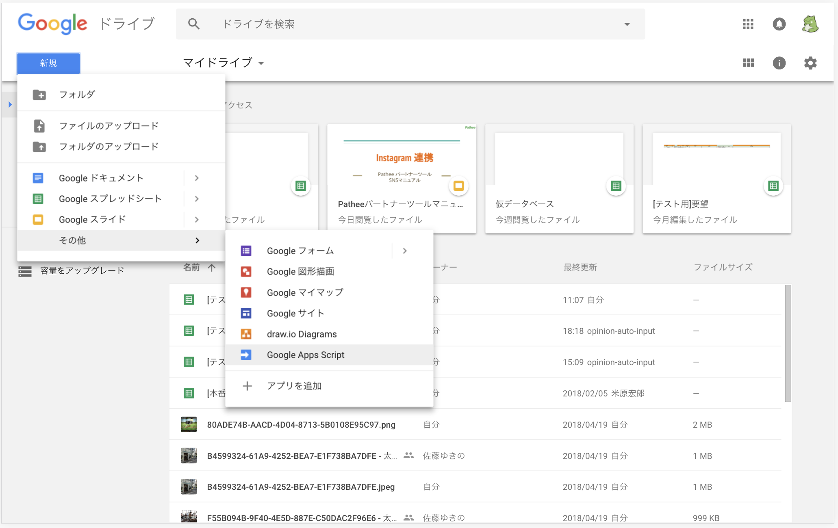Select the draw.io Diagrams icon

coord(246,334)
